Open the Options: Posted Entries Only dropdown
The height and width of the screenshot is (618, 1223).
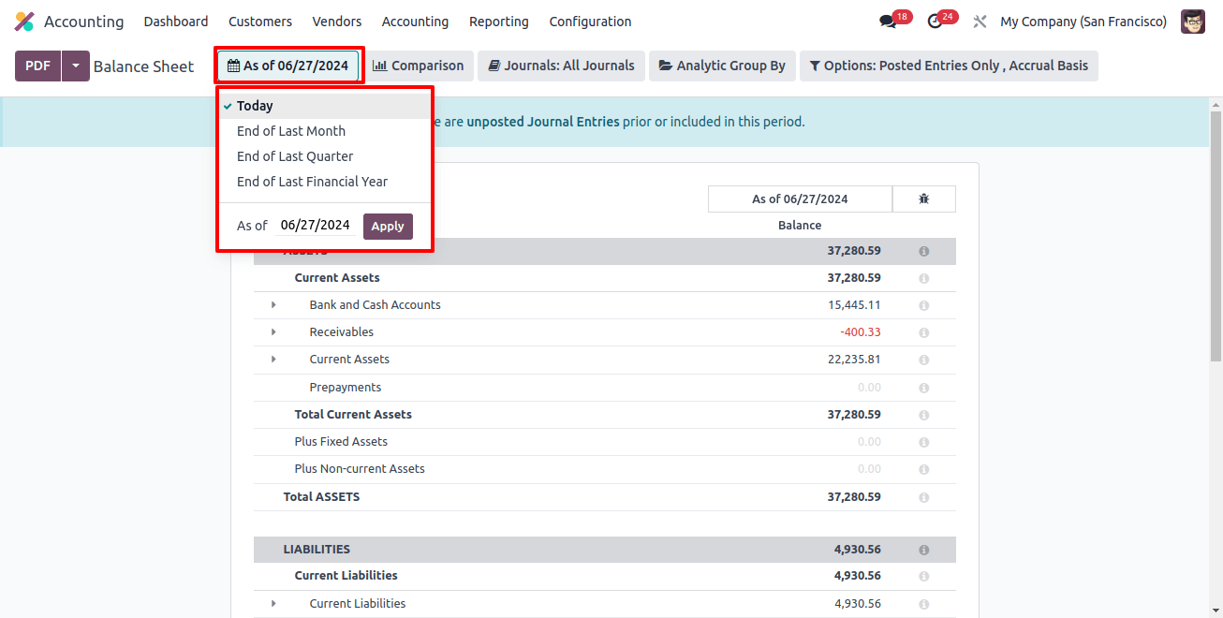pyautogui.click(x=949, y=66)
